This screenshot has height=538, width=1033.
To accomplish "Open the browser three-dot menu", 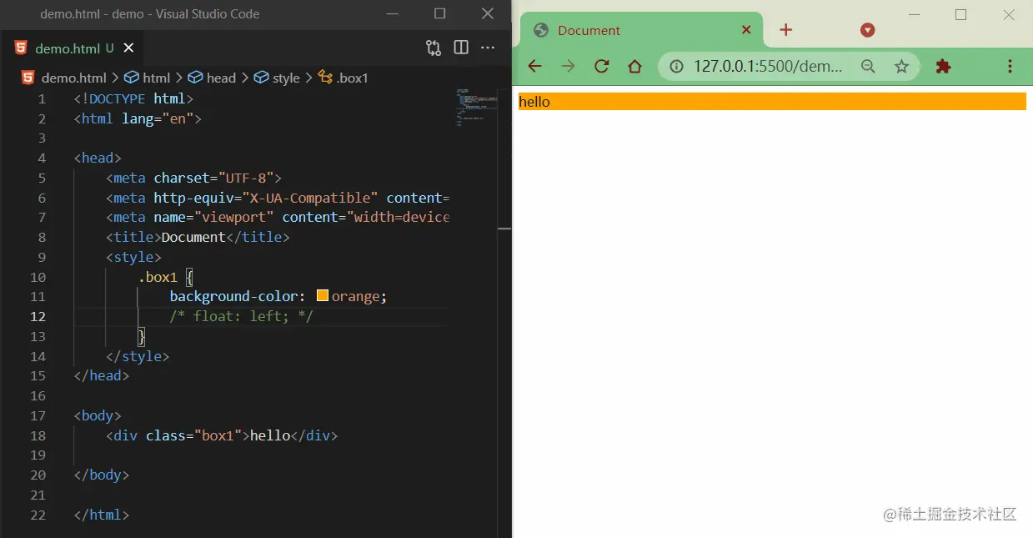I will [1010, 67].
